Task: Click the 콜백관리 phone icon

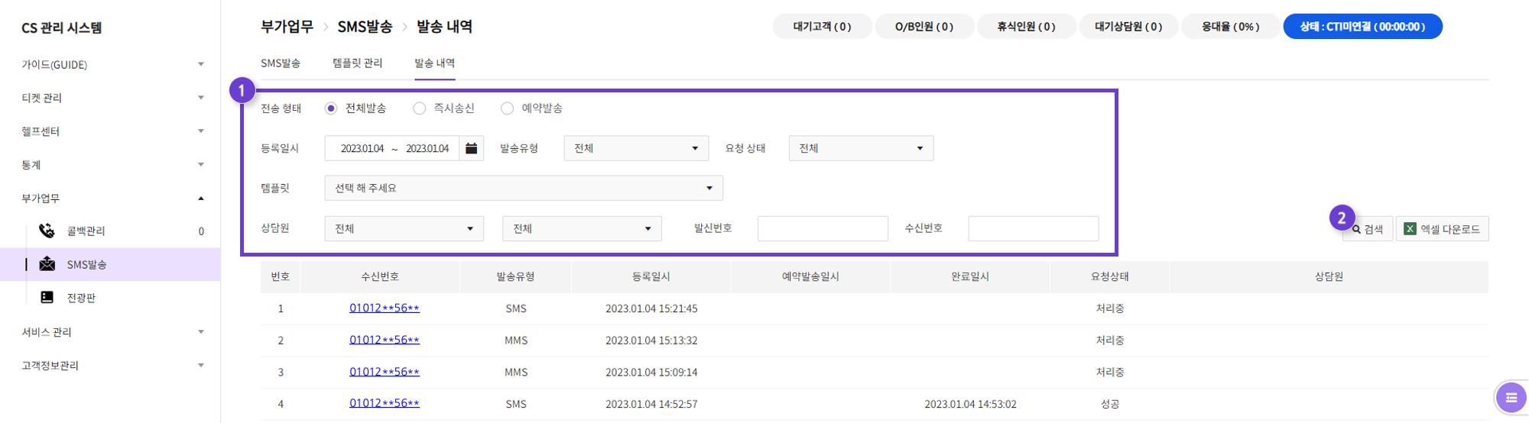Action: (47, 231)
